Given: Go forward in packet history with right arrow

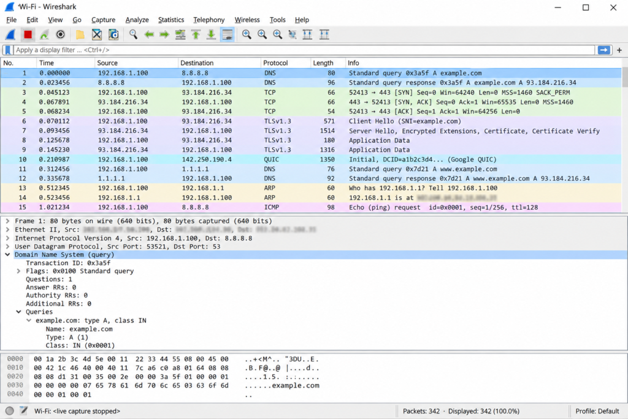Looking at the screenshot, I should (164, 35).
